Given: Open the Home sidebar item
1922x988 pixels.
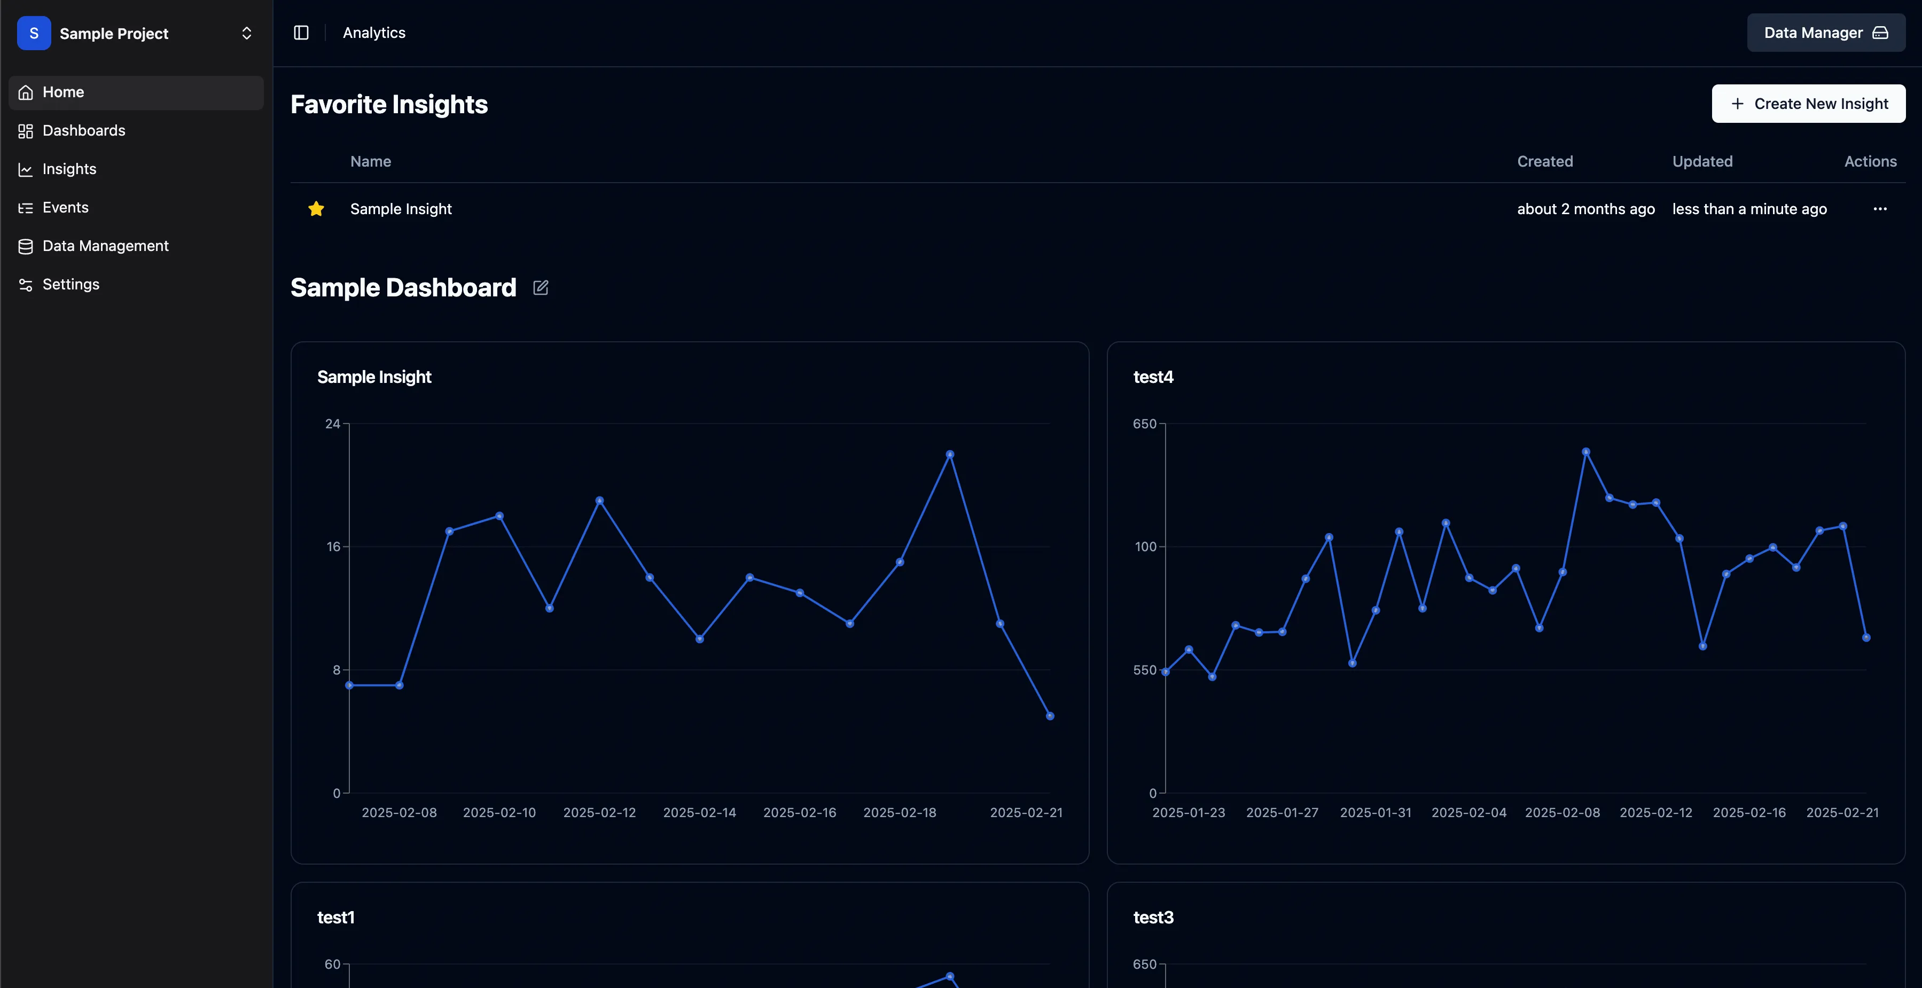Looking at the screenshot, I should tap(136, 92).
